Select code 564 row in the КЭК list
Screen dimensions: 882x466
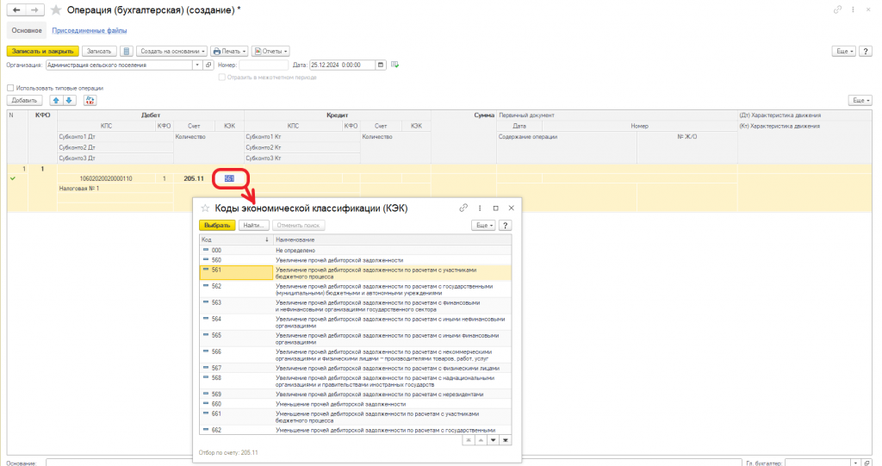356,322
